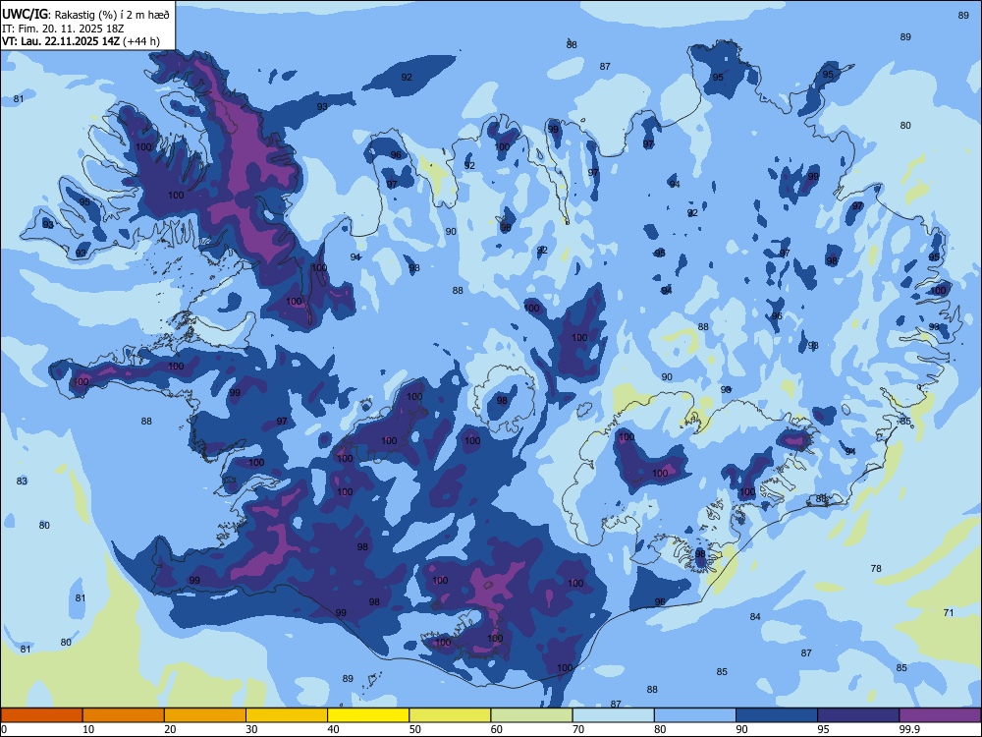The width and height of the screenshot is (982, 737).
Task: Select the 70–80 pale blue legend swatch
Action: (613, 715)
